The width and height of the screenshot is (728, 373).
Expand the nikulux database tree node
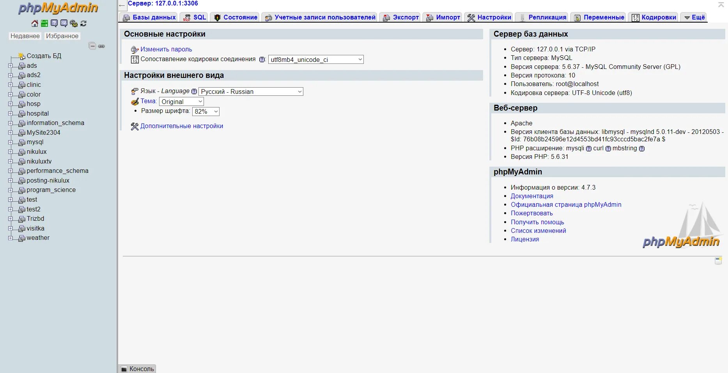11,152
